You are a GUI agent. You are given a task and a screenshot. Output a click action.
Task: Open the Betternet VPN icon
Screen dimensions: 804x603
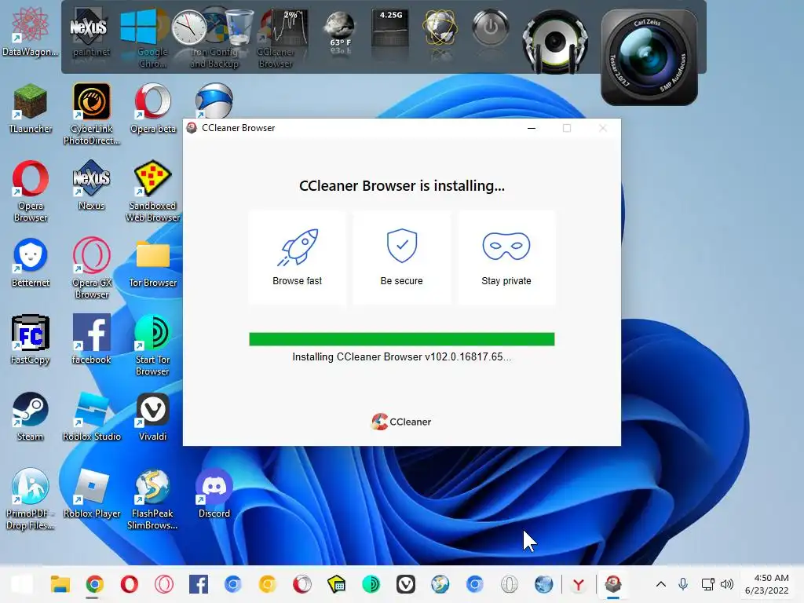(31, 261)
